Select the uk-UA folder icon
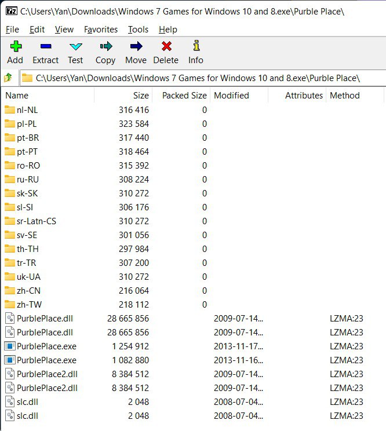 (10, 276)
